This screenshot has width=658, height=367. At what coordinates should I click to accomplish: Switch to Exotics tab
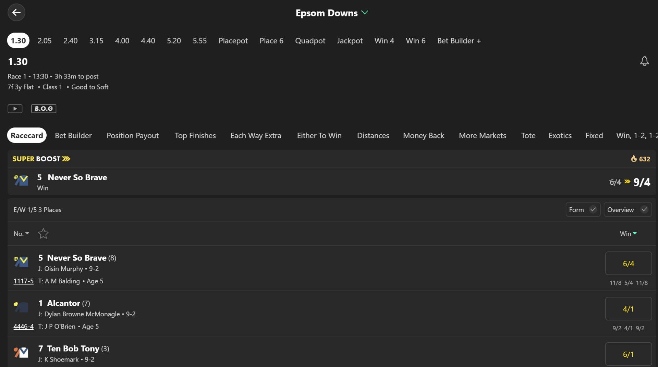click(x=560, y=135)
